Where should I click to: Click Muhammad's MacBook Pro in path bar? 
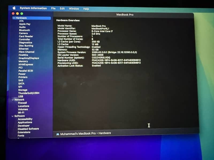tap(78, 134)
